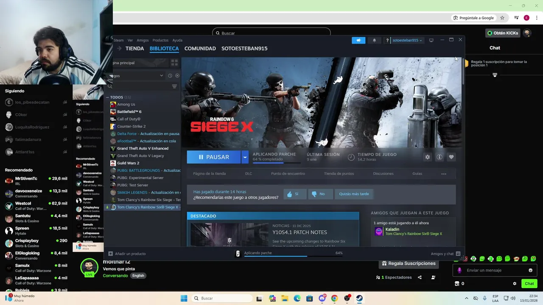Image resolution: width=543 pixels, height=305 pixels.
Task: Open Ayuda menu
Action: click(x=177, y=40)
